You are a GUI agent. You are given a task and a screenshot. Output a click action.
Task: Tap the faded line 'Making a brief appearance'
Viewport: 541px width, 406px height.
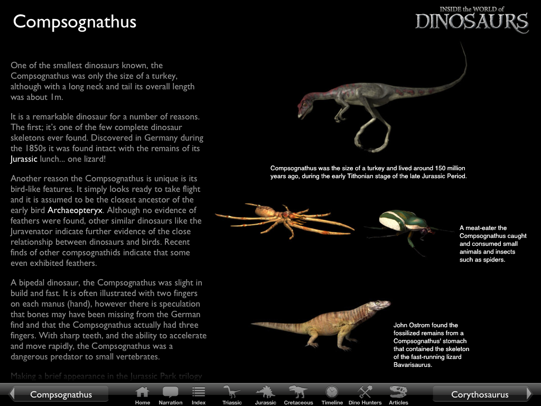[x=106, y=376]
